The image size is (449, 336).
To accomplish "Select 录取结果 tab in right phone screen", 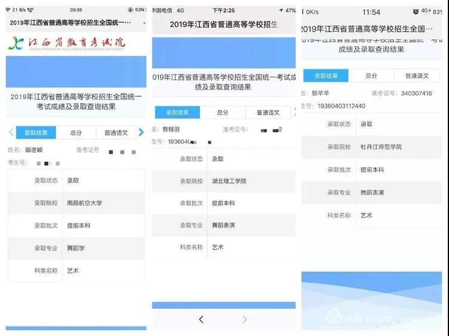I will tap(326, 76).
